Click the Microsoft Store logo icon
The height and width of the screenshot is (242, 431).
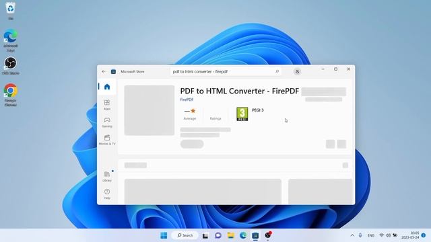[113, 72]
